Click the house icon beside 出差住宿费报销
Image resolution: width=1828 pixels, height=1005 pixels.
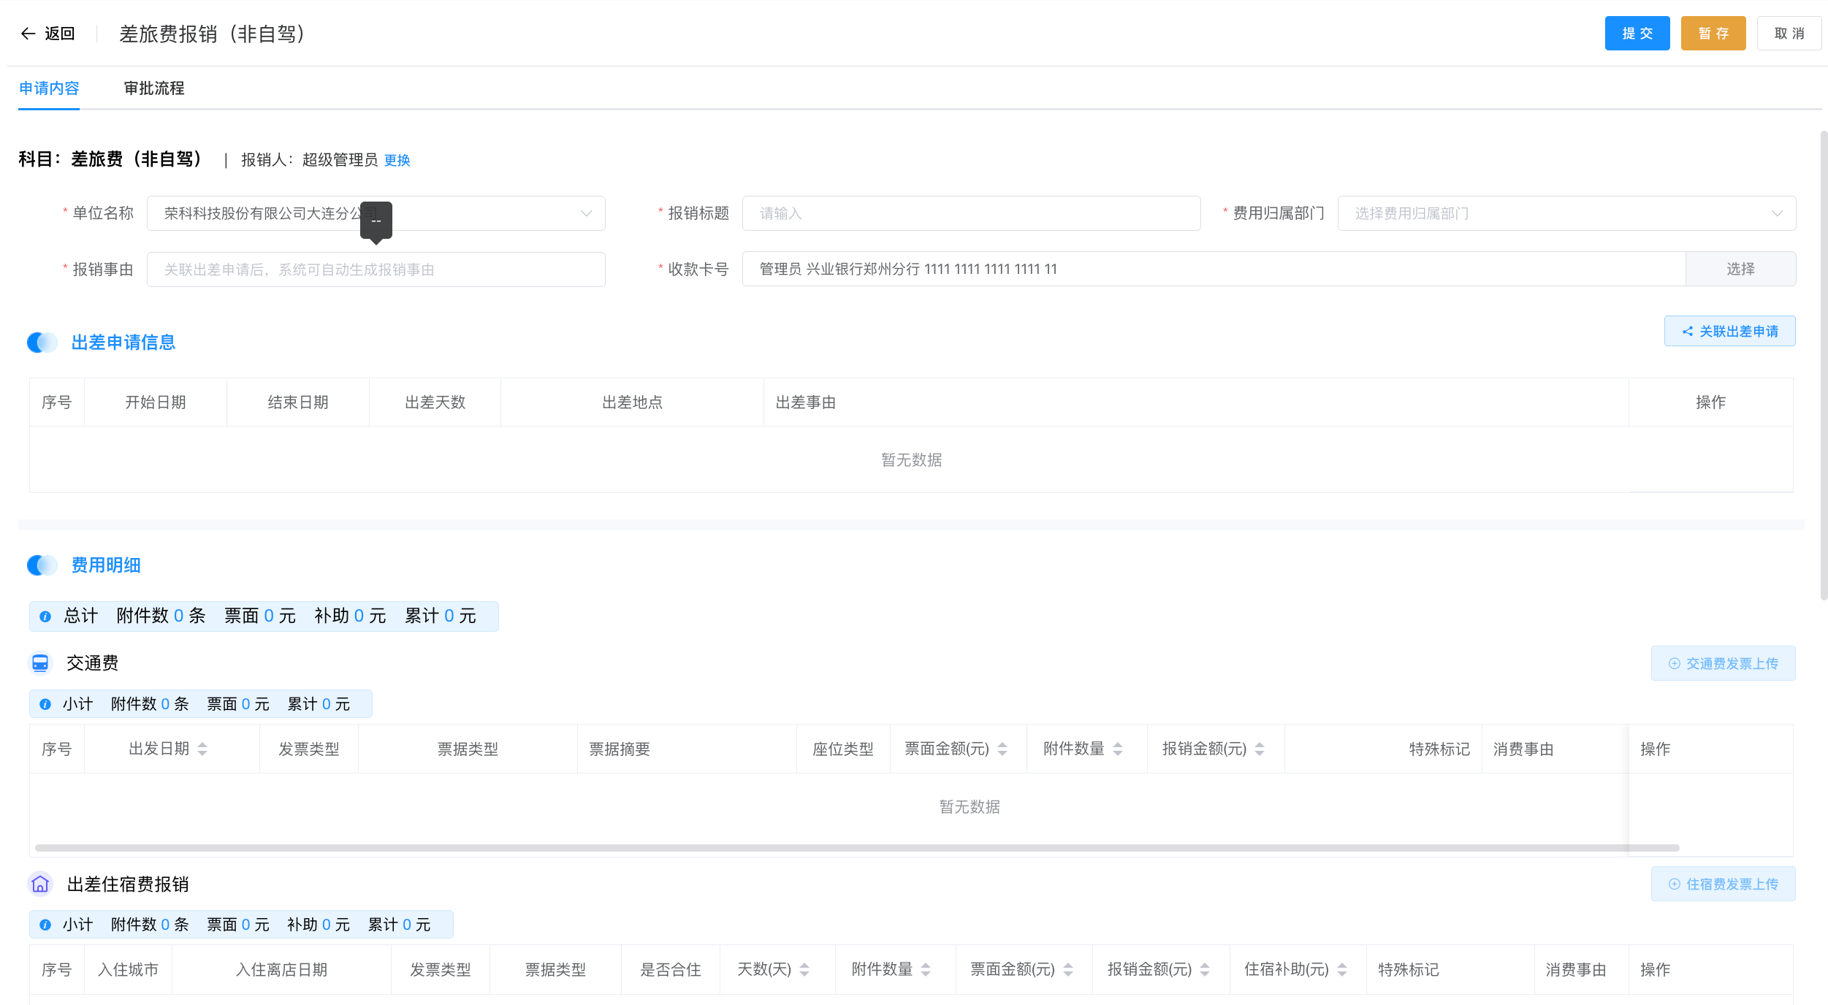[x=40, y=884]
